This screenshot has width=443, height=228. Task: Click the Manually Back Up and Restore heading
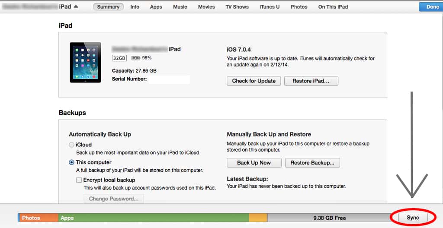pos(269,134)
